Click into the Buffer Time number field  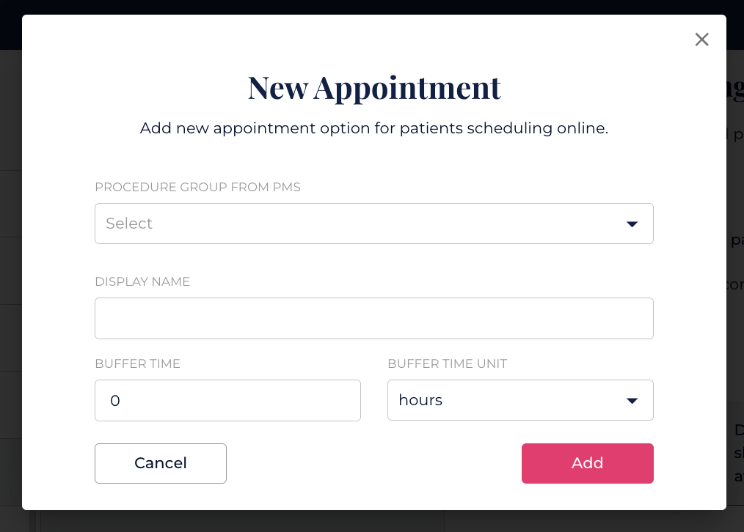tap(227, 400)
